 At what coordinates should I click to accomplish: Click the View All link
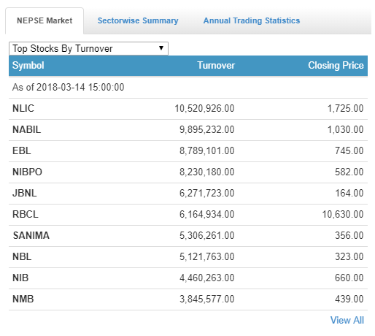point(347,320)
